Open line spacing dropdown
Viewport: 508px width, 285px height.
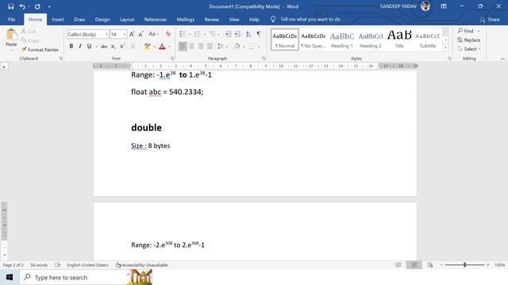pyautogui.click(x=222, y=47)
